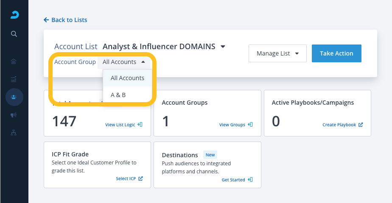Go to Home via sidebar house icon
Viewport: 392px width, 203px height.
pos(14,61)
